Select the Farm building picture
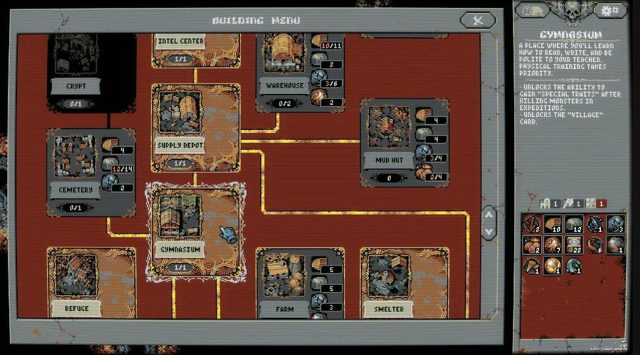 point(284,275)
